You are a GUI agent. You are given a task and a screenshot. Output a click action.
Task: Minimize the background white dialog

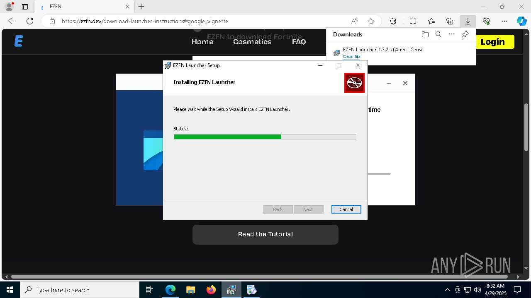[389, 83]
